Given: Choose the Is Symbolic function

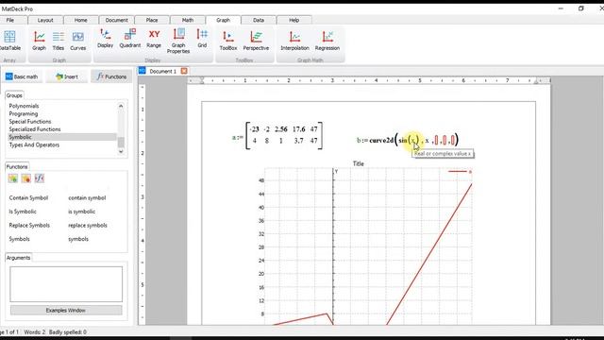Looking at the screenshot, I should point(23,212).
